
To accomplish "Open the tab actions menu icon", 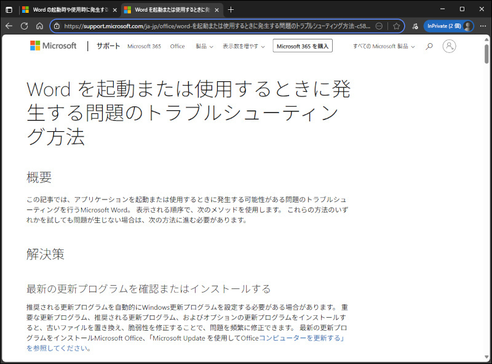I will pos(9,10).
